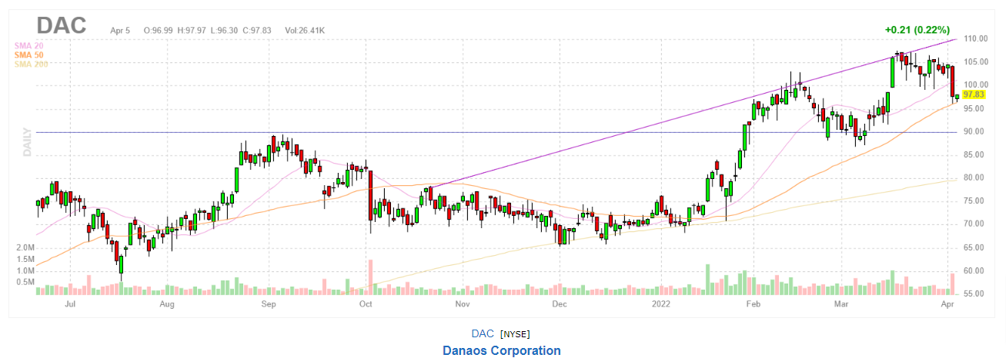
Task: Click the 110.00 price axis label
Action: [976, 38]
